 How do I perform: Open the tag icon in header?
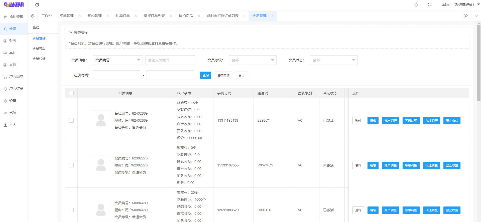[416, 5]
